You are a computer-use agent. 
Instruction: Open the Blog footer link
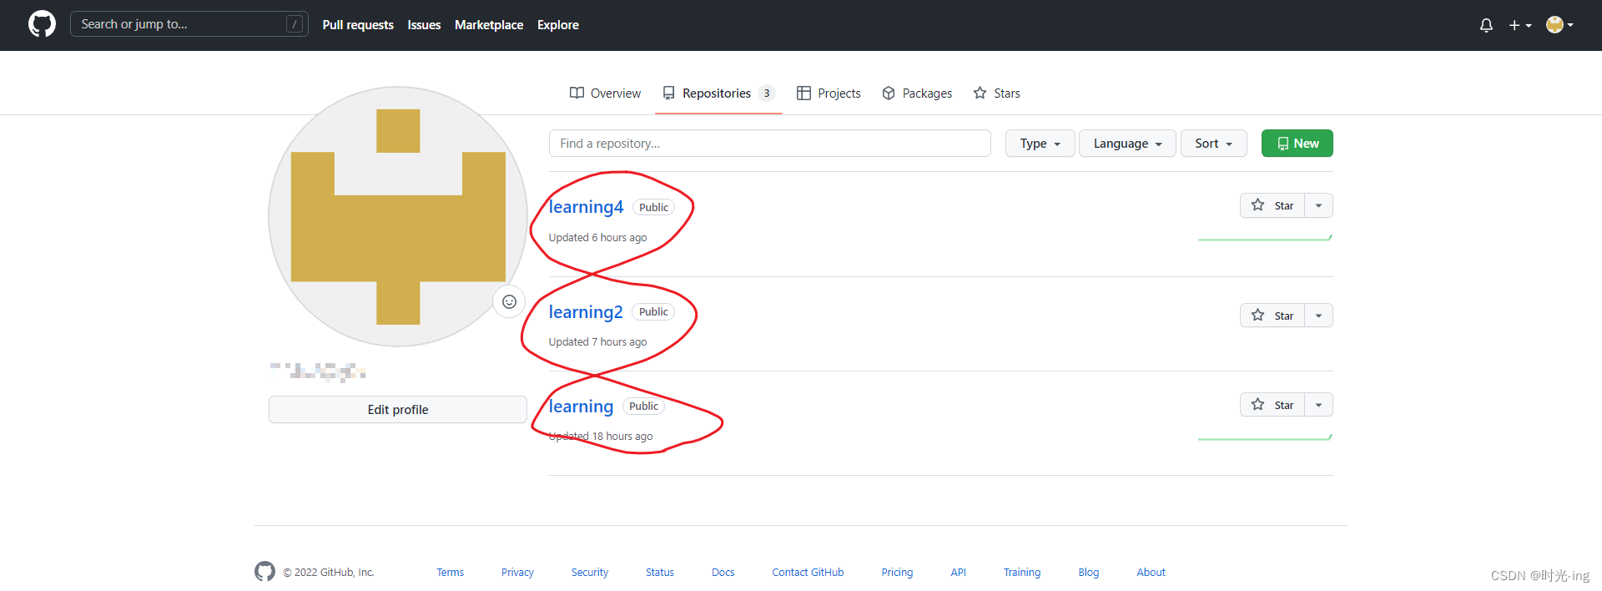pos(1089,573)
